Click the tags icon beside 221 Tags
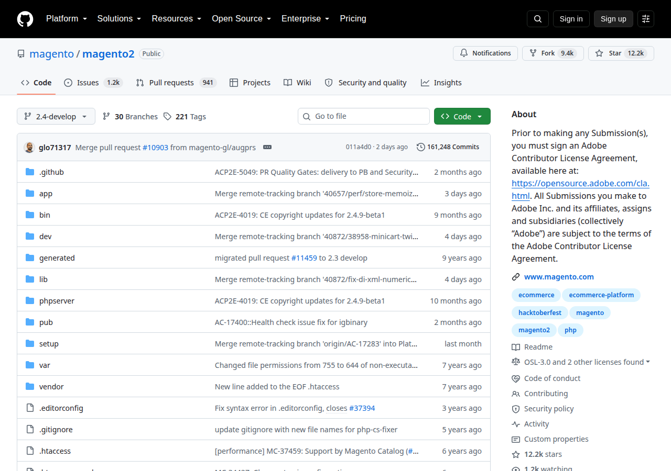The height and width of the screenshot is (471, 671). point(167,116)
